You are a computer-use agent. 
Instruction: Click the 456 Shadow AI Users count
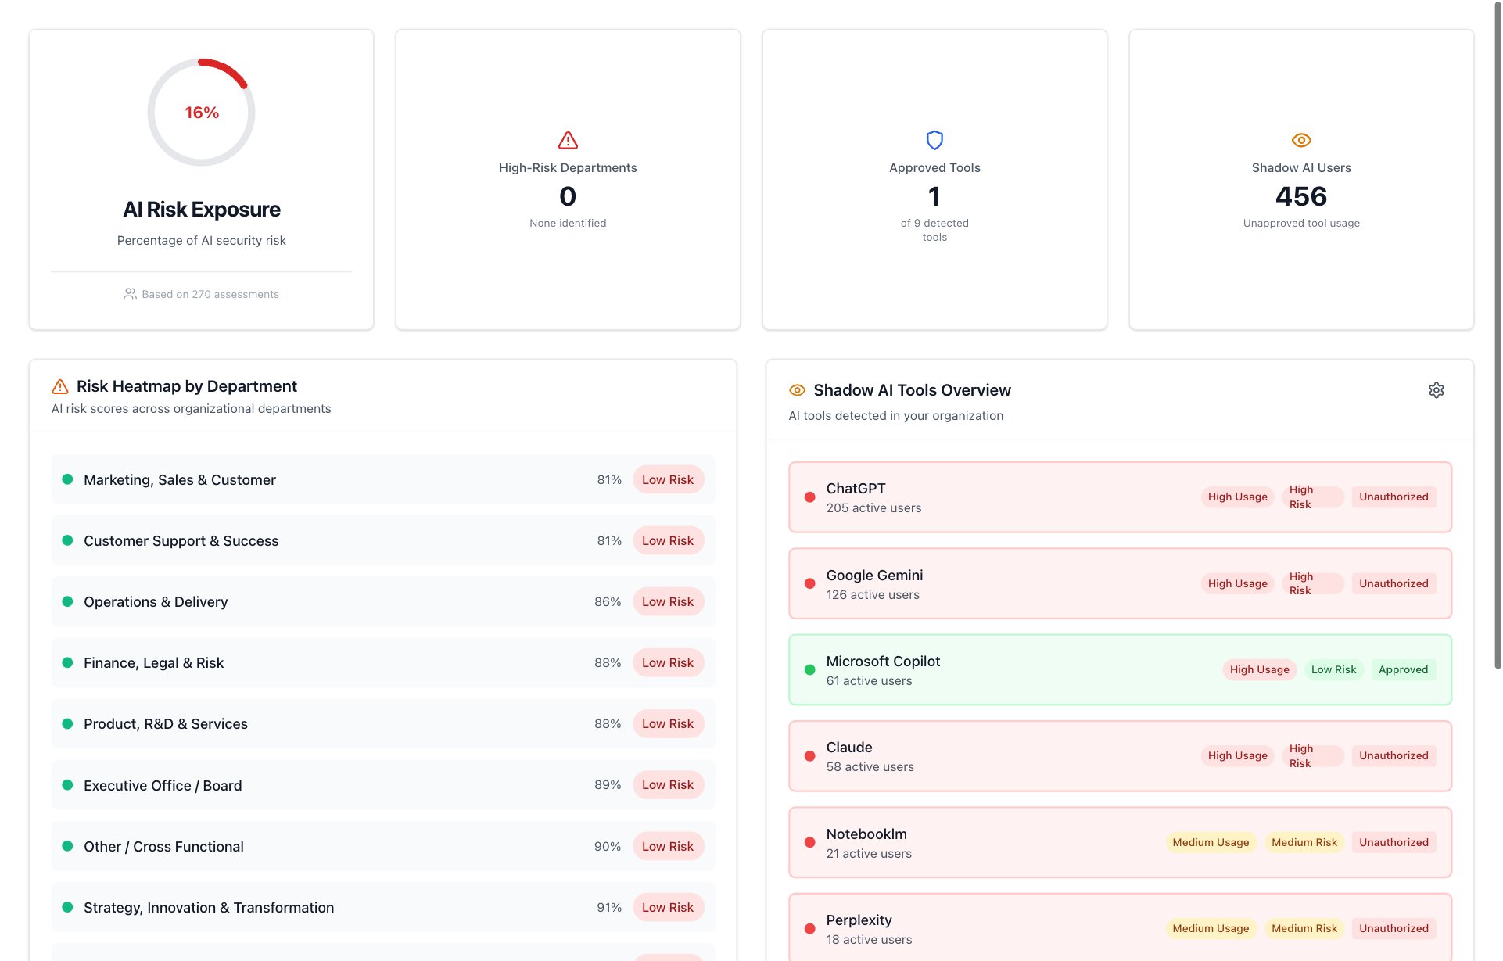point(1301,196)
